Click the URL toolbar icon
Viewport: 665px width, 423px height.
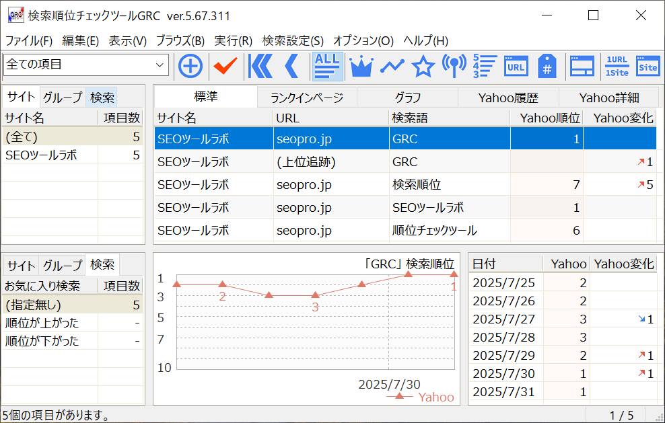click(516, 66)
